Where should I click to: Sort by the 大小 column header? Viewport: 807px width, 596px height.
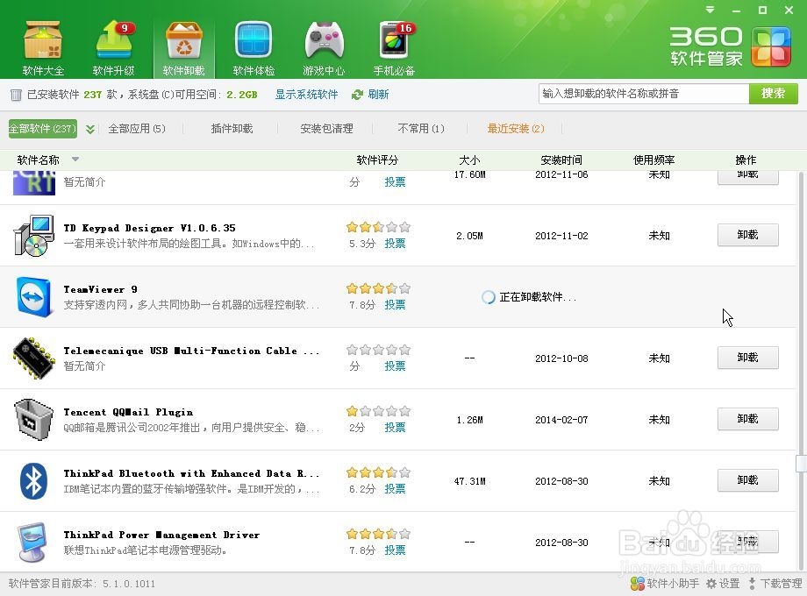[x=469, y=160]
